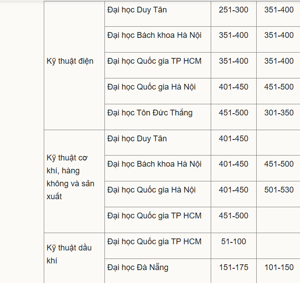Click Đại học Quốc gia Hà Nội under Kỹ thuật điện
This screenshot has width=300, height=283.
click(151, 87)
